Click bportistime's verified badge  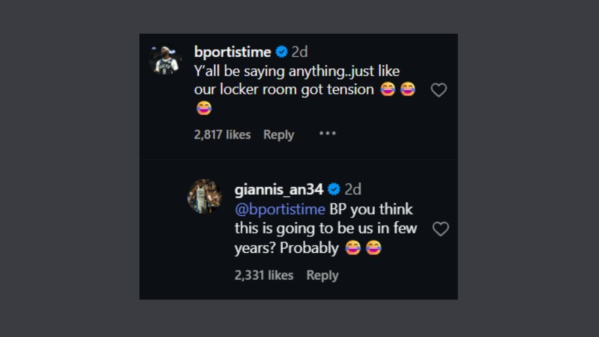(281, 52)
